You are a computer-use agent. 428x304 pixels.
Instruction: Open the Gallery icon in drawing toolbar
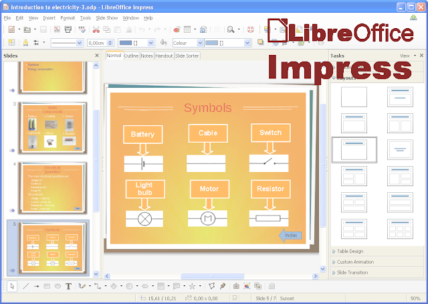click(257, 286)
